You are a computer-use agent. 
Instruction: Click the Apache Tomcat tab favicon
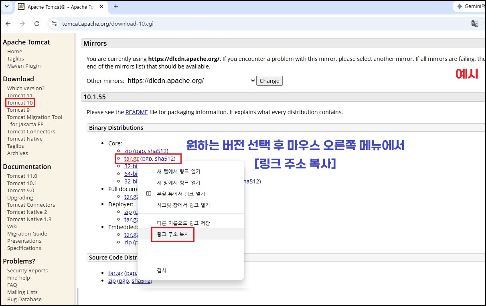click(21, 7)
